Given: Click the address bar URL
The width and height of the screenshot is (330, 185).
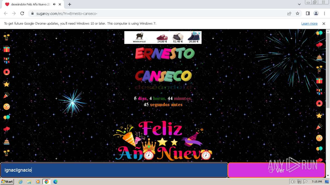Looking at the screenshot, I should (67, 13).
